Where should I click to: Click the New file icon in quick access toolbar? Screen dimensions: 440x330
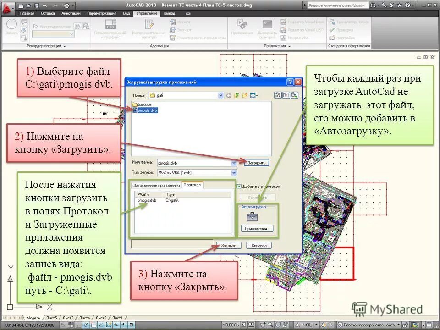tap(22, 5)
